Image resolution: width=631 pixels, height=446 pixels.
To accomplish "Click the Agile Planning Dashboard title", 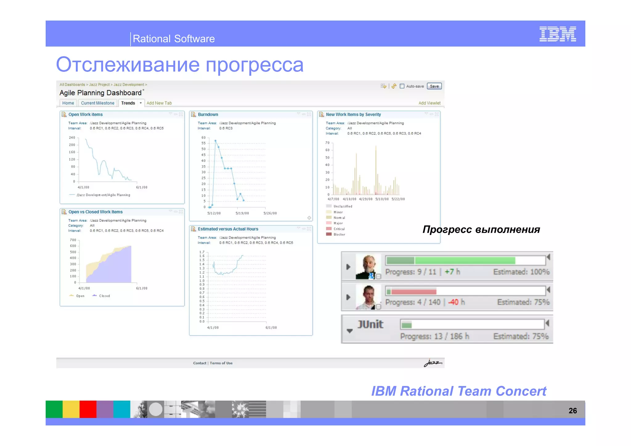I will tap(100, 93).
